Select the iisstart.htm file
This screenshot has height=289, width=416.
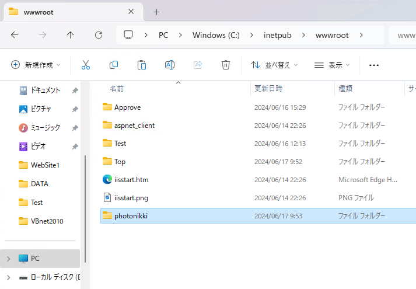pyautogui.click(x=131, y=179)
